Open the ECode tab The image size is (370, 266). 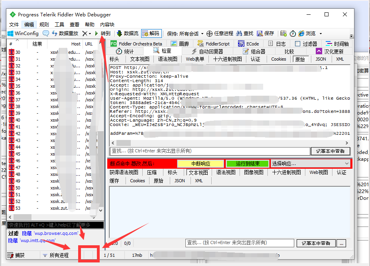[248, 43]
